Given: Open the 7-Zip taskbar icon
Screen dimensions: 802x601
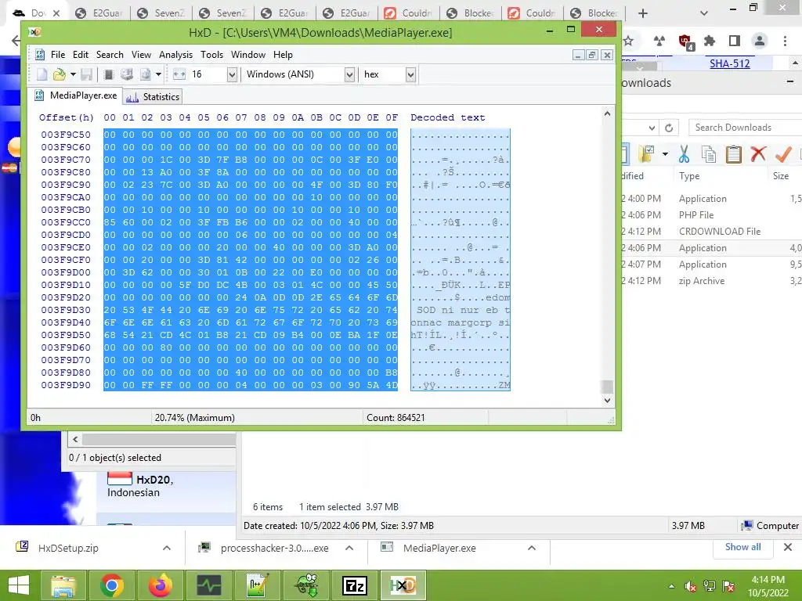Looking at the screenshot, I should pyautogui.click(x=355, y=585).
